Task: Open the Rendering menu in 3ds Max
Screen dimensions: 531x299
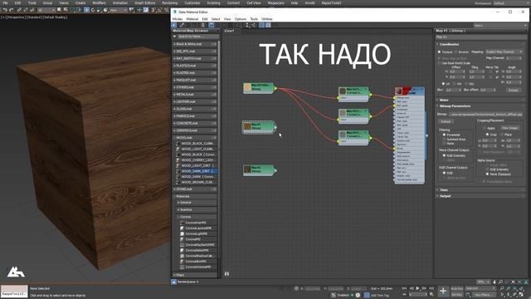Action: tap(169, 2)
